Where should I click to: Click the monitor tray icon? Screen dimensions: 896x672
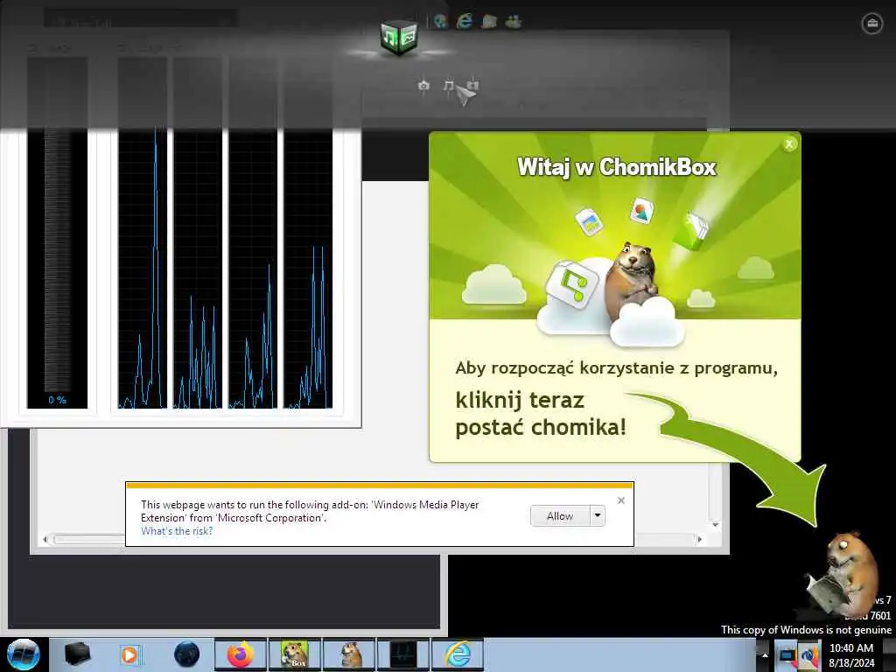(x=787, y=654)
